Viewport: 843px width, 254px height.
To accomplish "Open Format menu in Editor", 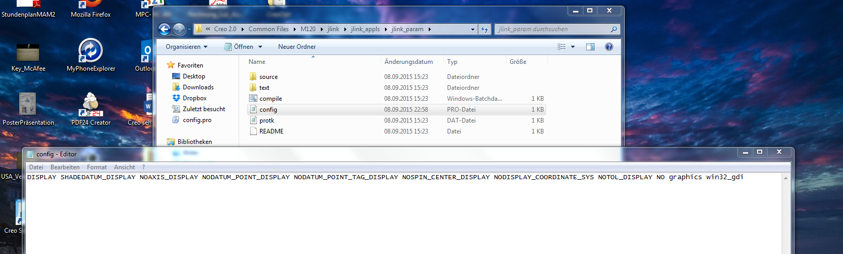I will coord(97,167).
